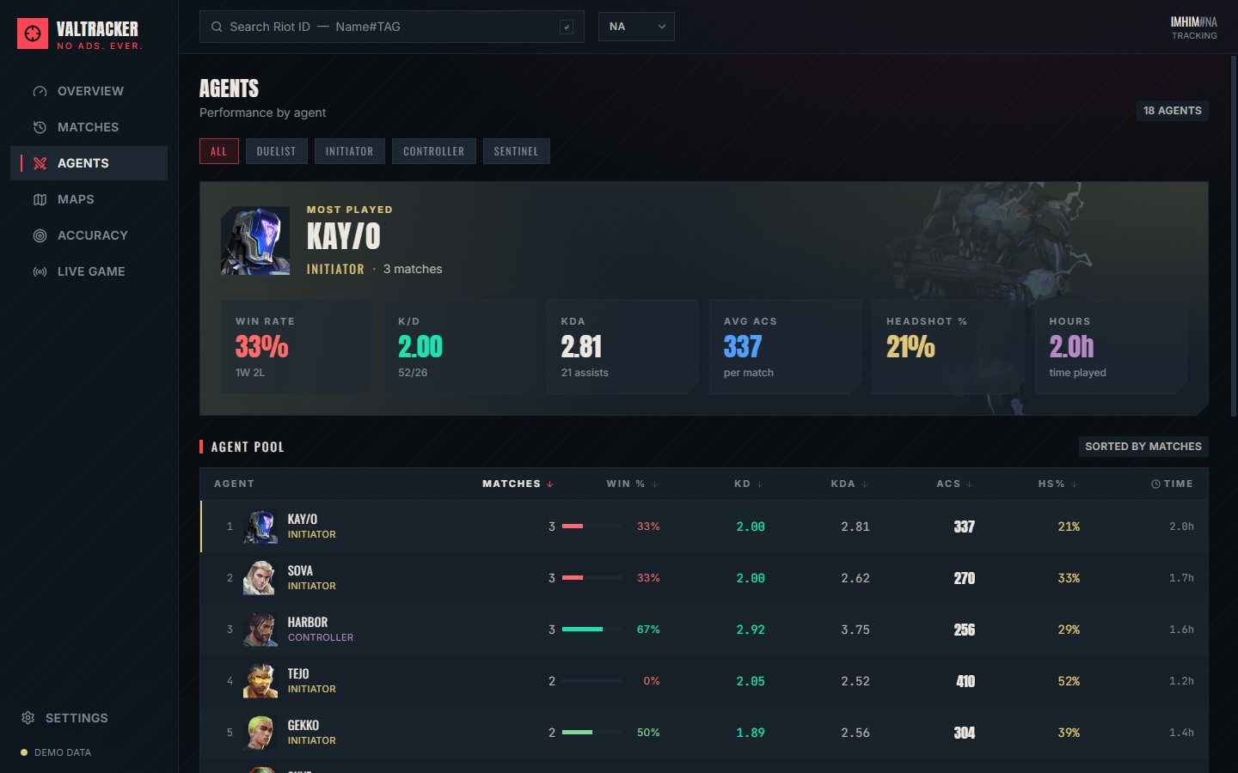Open SETTINGS from sidebar
The height and width of the screenshot is (773, 1238).
(89, 718)
